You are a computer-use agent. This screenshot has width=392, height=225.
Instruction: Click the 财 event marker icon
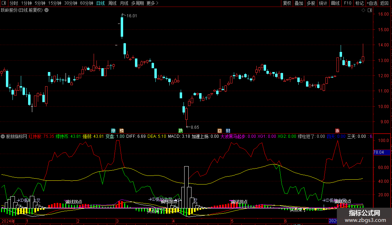[228, 131]
